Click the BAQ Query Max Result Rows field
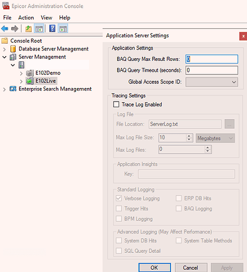The image size is (247, 272). 212,59
